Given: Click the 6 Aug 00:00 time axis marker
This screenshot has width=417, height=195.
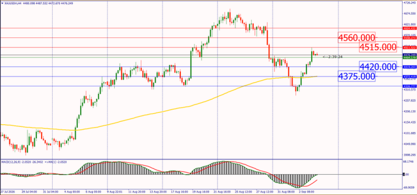Looking at the screenshot, I should pyautogui.click(x=93, y=191).
